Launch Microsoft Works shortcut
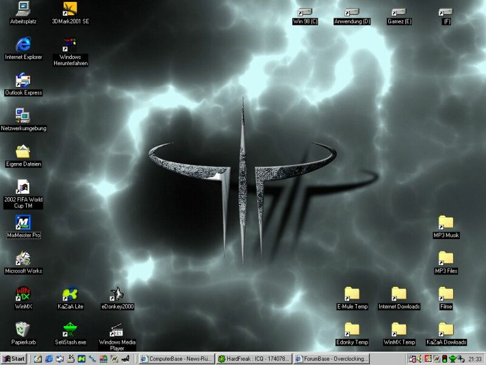The height and width of the screenshot is (365, 486). [23, 263]
